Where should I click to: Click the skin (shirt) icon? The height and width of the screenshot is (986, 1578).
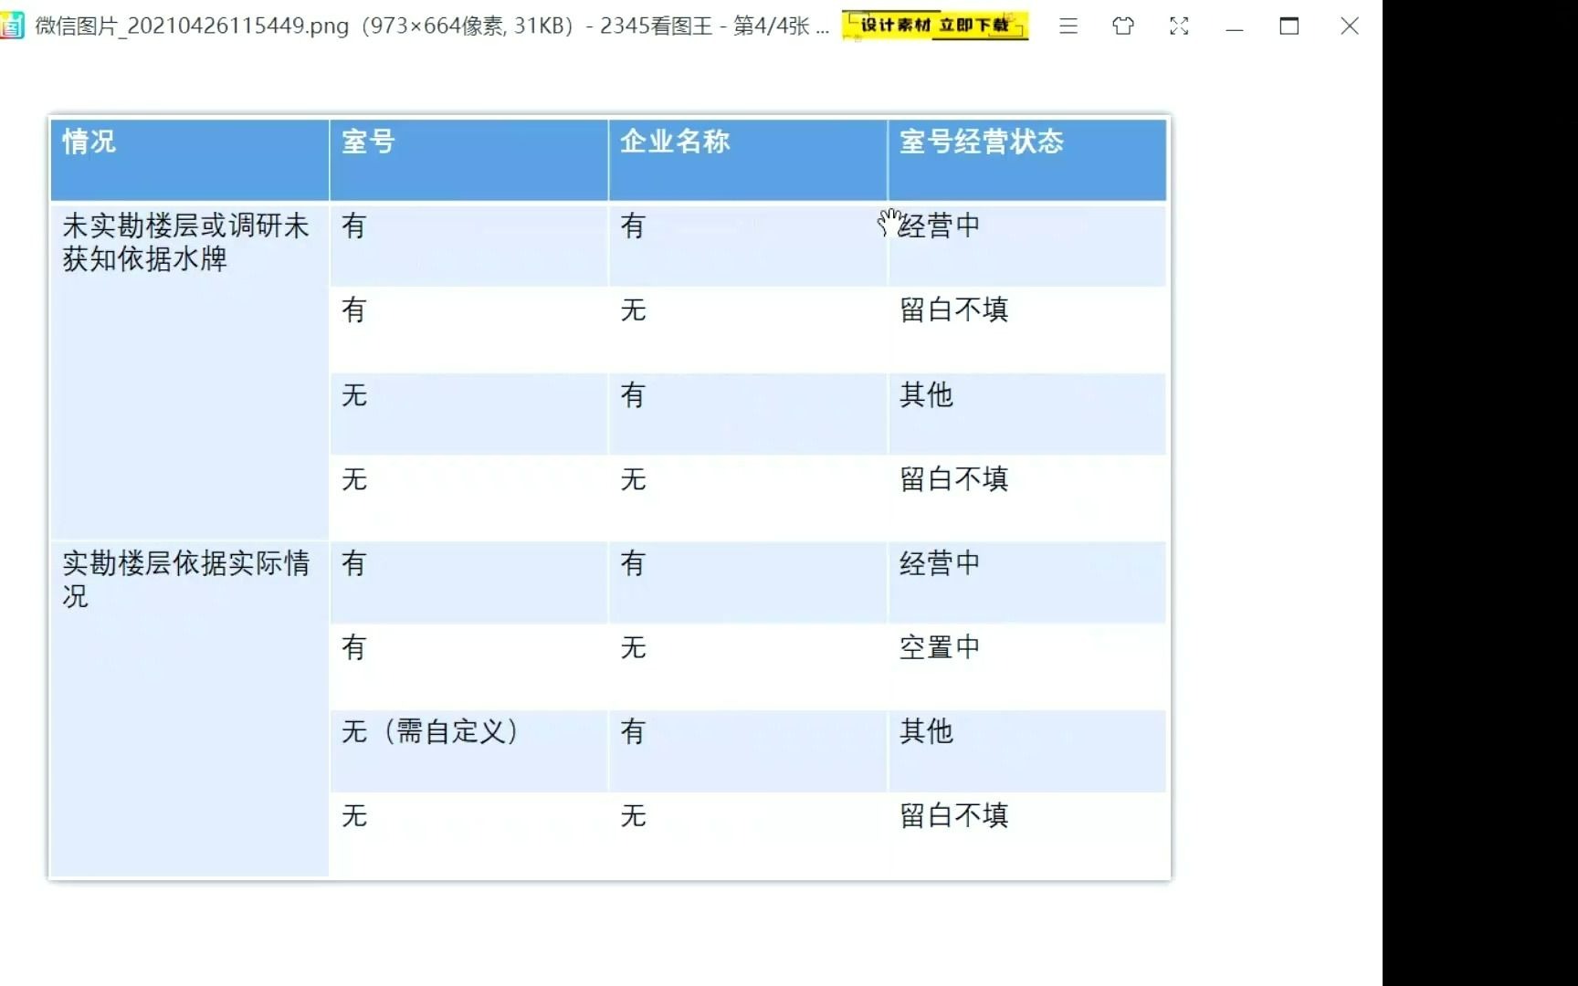(x=1123, y=26)
